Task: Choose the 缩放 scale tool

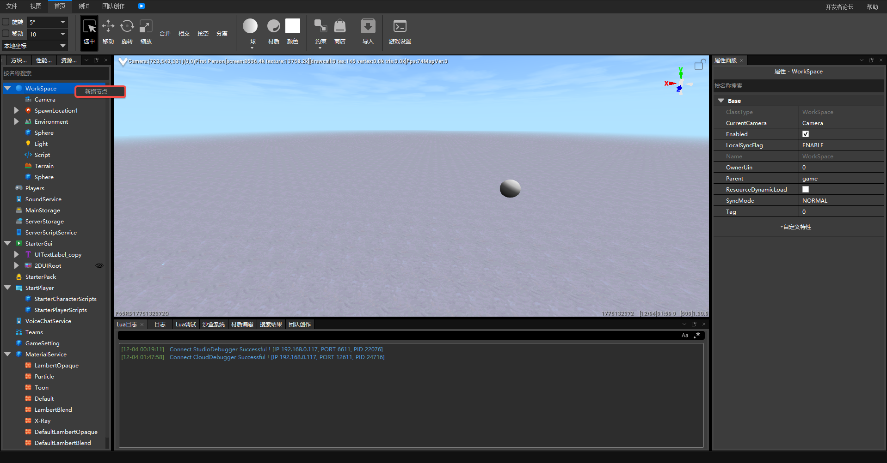Action: click(146, 31)
